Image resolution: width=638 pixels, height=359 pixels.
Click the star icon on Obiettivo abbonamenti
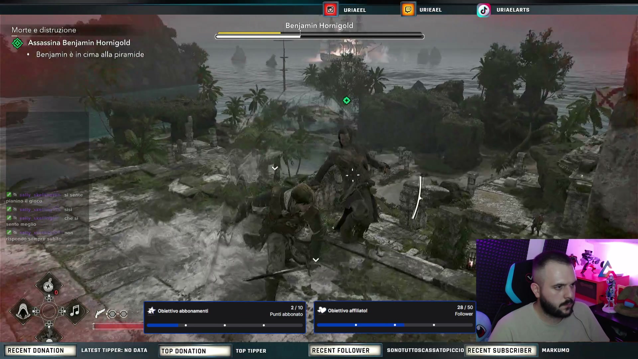coord(152,310)
